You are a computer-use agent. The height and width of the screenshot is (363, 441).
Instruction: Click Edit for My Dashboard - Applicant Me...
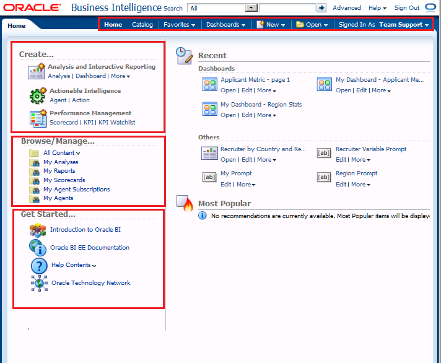pos(361,90)
